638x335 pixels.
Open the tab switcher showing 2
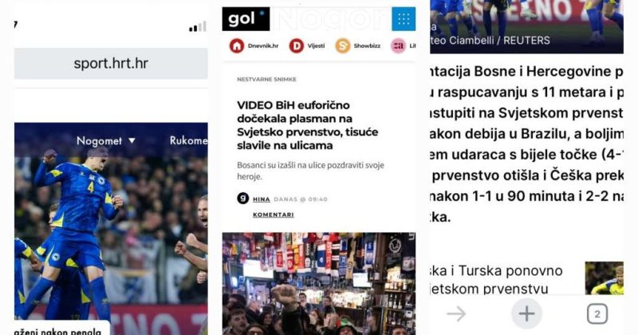[597, 314]
